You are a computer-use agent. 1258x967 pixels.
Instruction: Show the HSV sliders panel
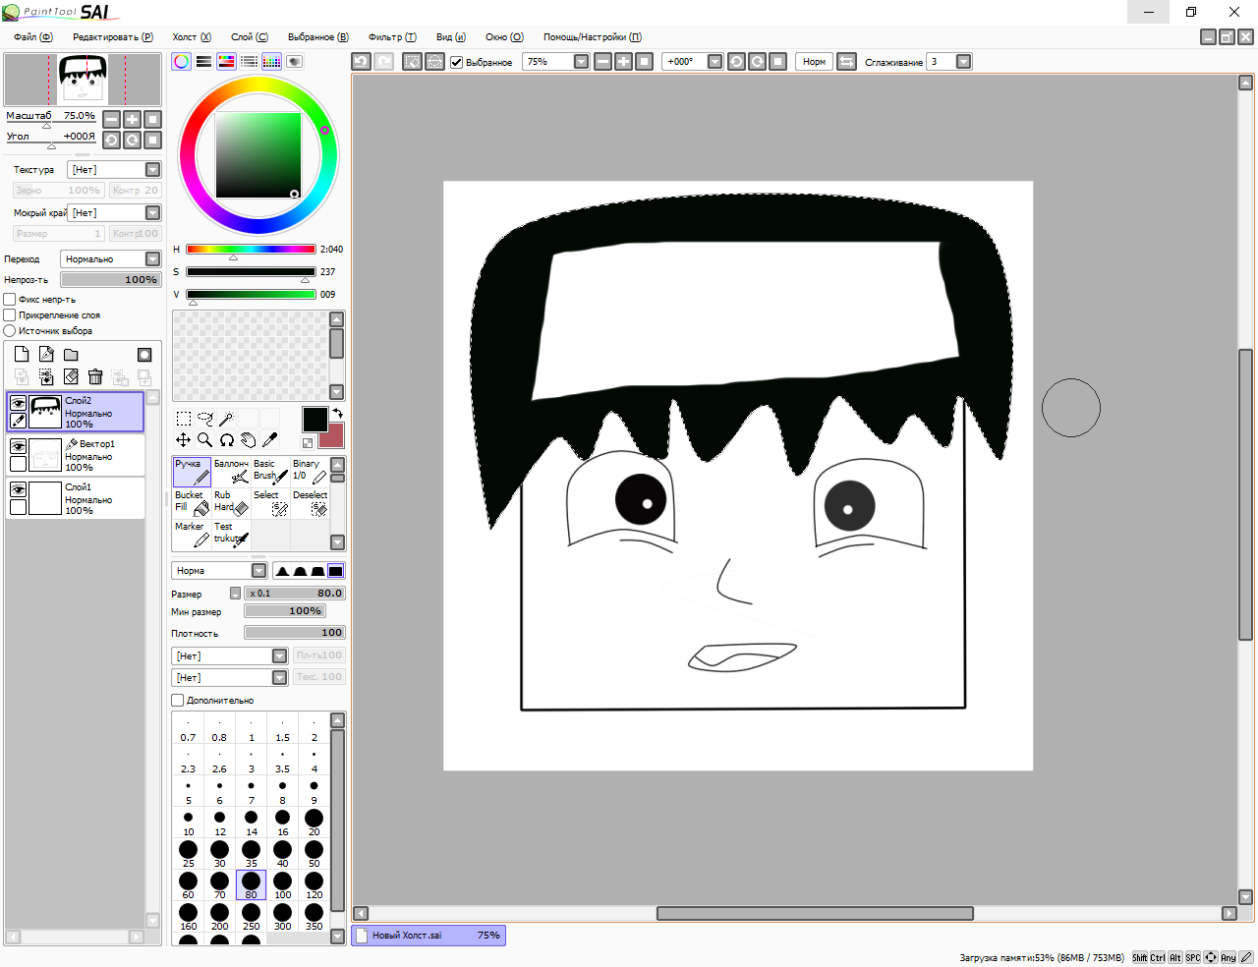point(226,61)
